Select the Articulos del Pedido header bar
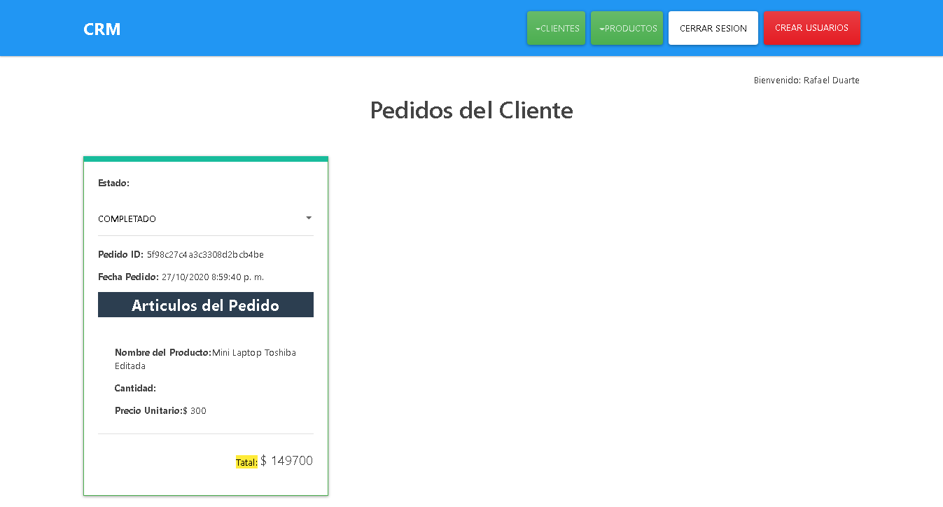943x507 pixels. click(205, 304)
